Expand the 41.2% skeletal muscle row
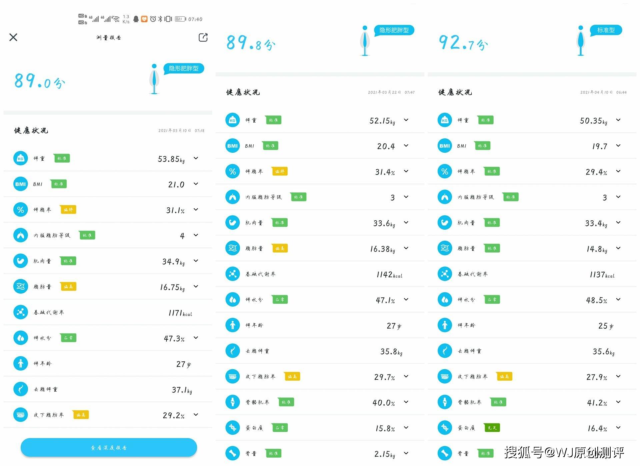Viewport: 640px width, 466px height. [x=618, y=402]
